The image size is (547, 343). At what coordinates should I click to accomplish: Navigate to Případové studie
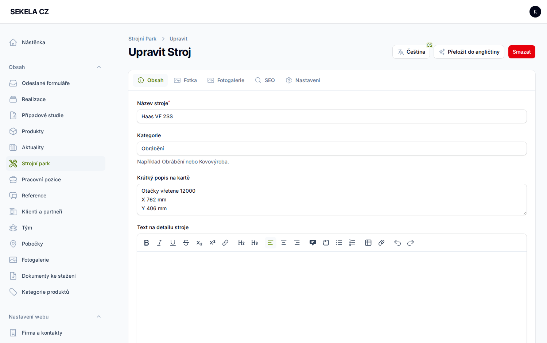tap(55, 115)
